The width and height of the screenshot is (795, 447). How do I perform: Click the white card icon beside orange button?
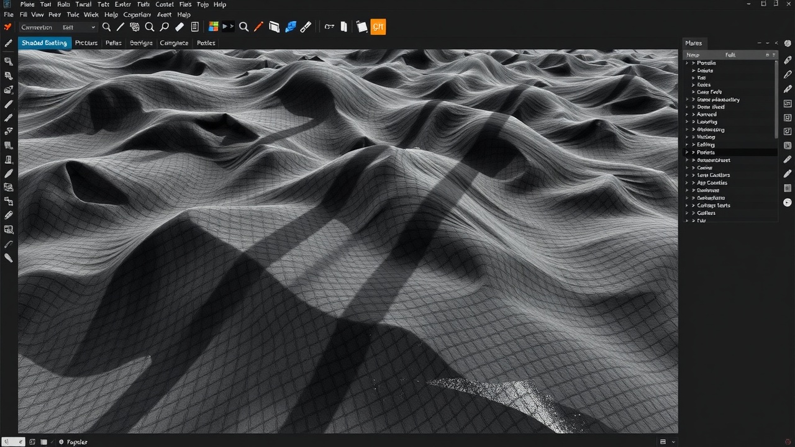click(x=362, y=27)
